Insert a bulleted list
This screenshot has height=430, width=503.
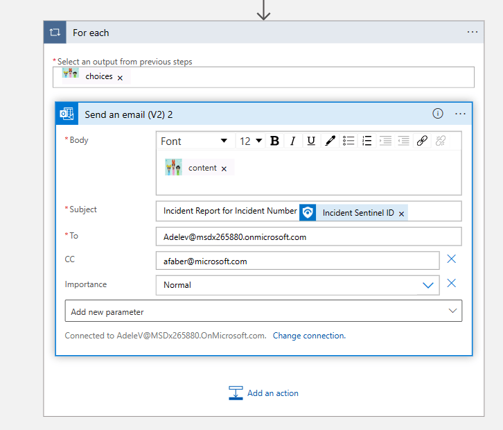tap(348, 141)
